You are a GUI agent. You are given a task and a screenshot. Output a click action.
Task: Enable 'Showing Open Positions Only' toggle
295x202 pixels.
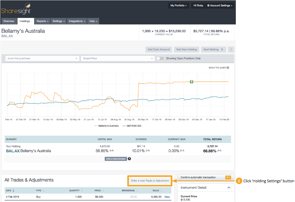pyautogui.click(x=160, y=58)
